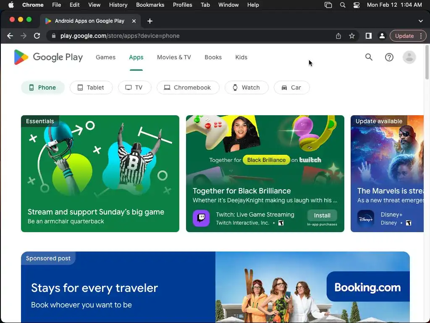Viewport: 430px width, 323px height.
Task: Open Chrome three-dot menu
Action: [421, 36]
